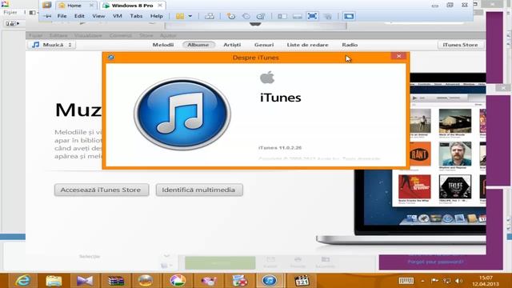Click the RANT album cover thumbnail
The height and width of the screenshot is (288, 512).
pyautogui.click(x=419, y=154)
